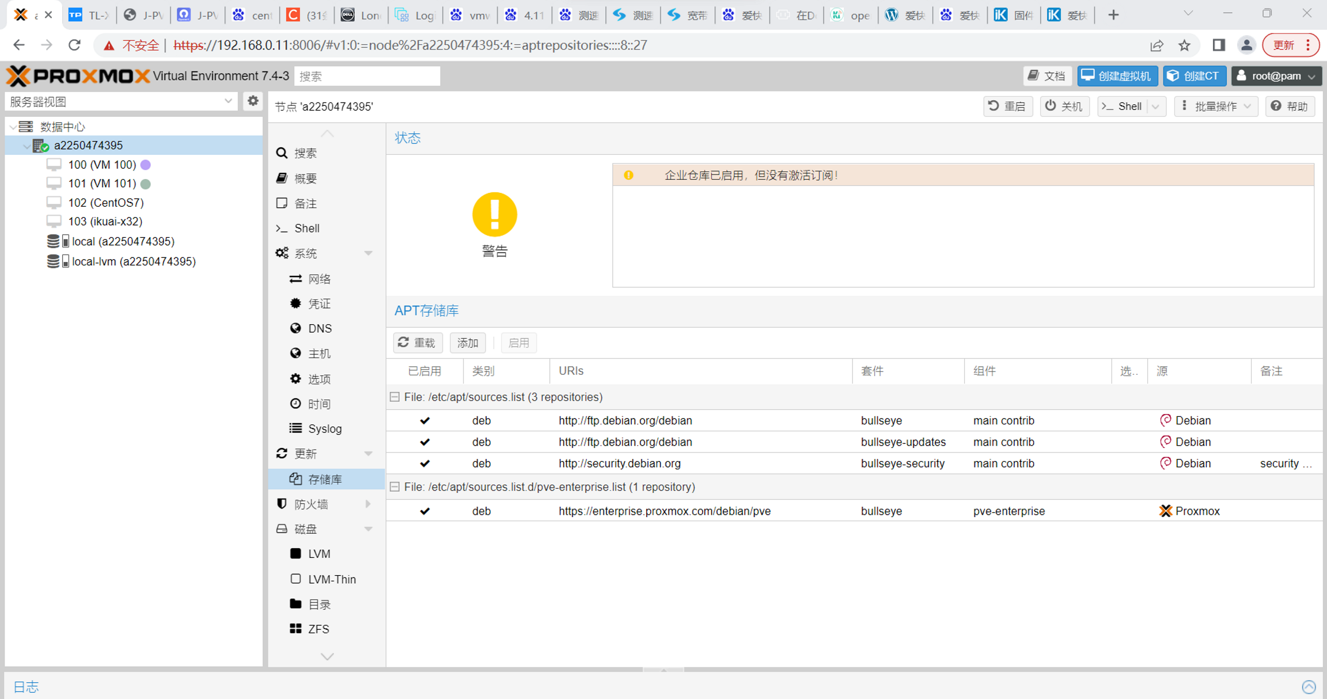Open the Summary (概要) menu item
This screenshot has width=1327, height=699.
(305, 178)
